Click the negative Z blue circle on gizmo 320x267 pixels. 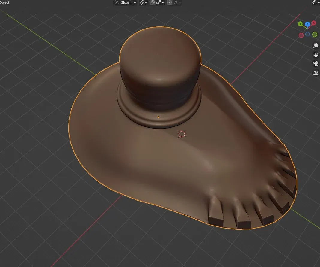pos(307,34)
